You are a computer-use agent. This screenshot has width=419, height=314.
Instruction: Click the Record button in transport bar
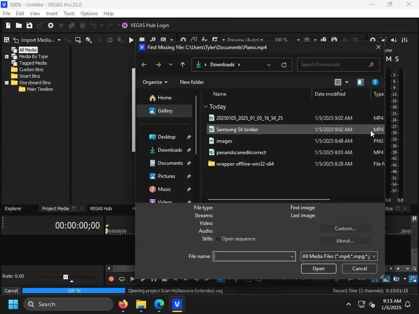click(111, 279)
